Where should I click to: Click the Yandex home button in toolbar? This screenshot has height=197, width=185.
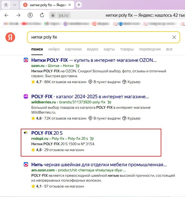(x=30, y=15)
